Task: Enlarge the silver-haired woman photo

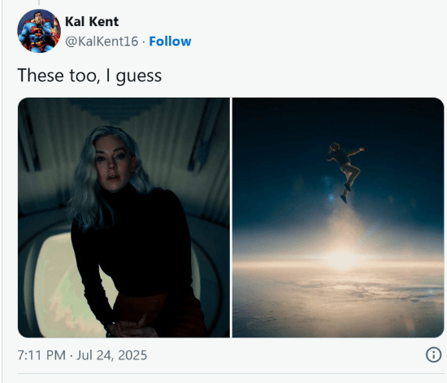Action: tap(124, 218)
